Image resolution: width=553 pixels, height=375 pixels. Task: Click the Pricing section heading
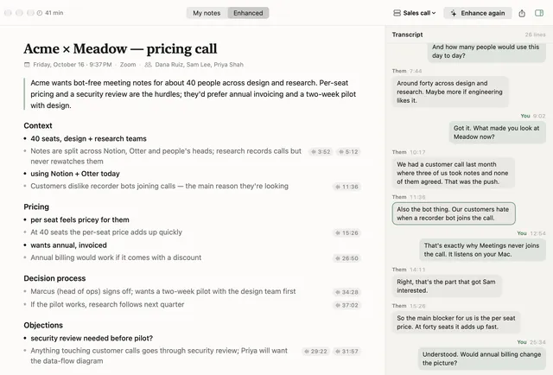[x=36, y=207]
